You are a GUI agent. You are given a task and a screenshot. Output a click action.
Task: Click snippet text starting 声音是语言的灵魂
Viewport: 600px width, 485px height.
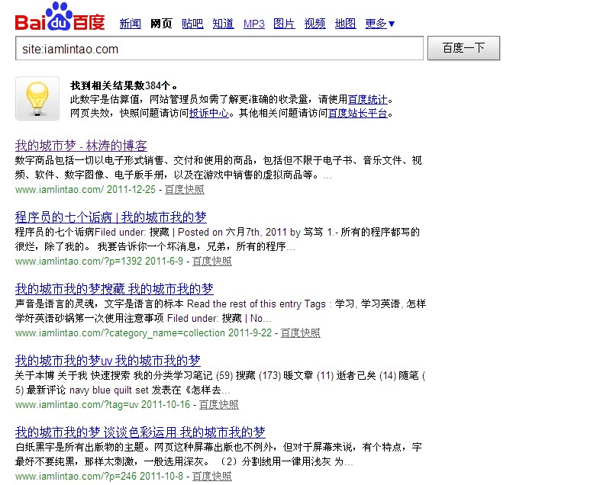click(221, 311)
